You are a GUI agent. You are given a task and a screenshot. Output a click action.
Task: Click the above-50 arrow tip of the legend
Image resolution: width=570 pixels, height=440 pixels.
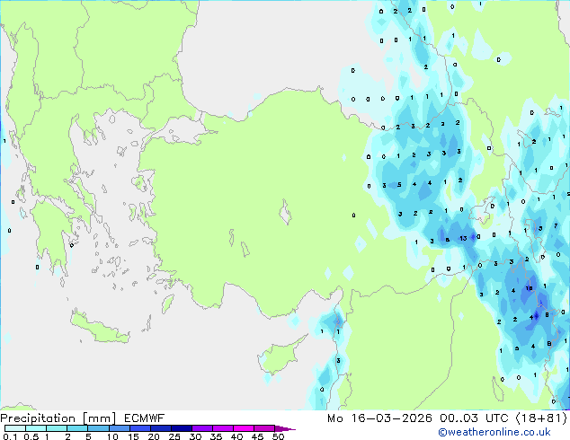click(285, 428)
